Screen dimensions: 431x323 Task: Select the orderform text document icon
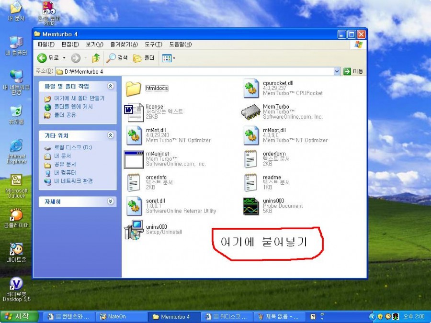250,159
